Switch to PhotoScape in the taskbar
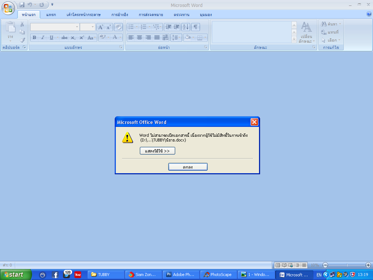 pyautogui.click(x=219, y=275)
